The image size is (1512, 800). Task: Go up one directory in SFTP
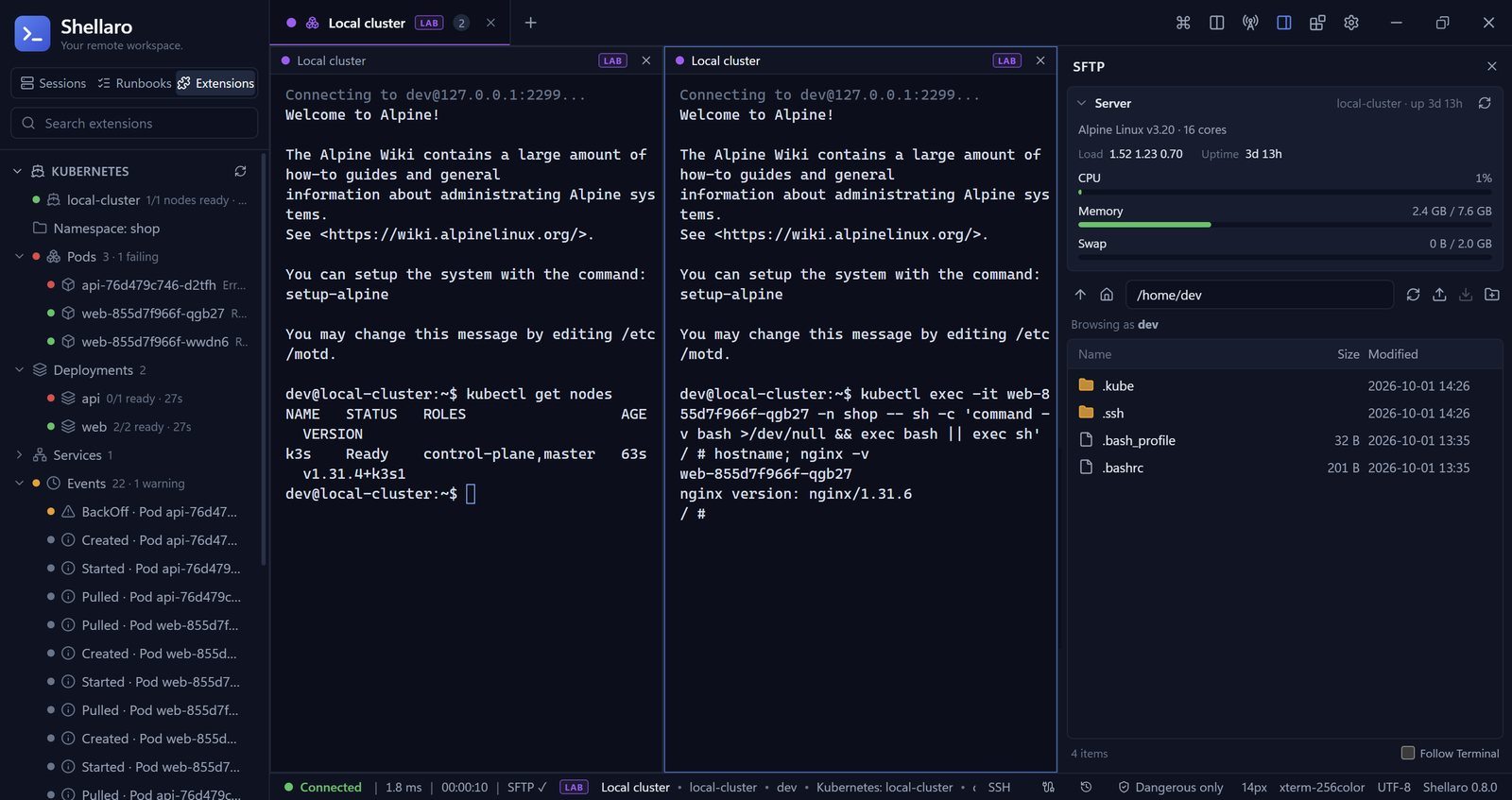[x=1080, y=295]
